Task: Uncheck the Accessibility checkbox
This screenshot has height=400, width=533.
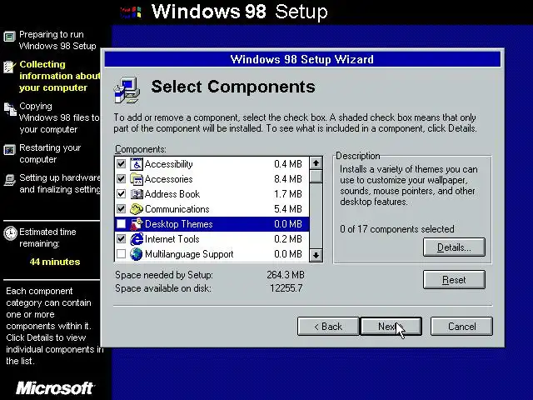Action: (121, 164)
